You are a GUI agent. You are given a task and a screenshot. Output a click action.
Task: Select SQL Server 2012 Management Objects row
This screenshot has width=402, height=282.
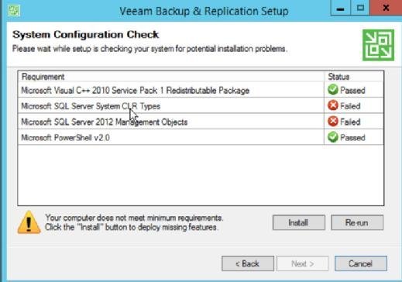pos(201,122)
